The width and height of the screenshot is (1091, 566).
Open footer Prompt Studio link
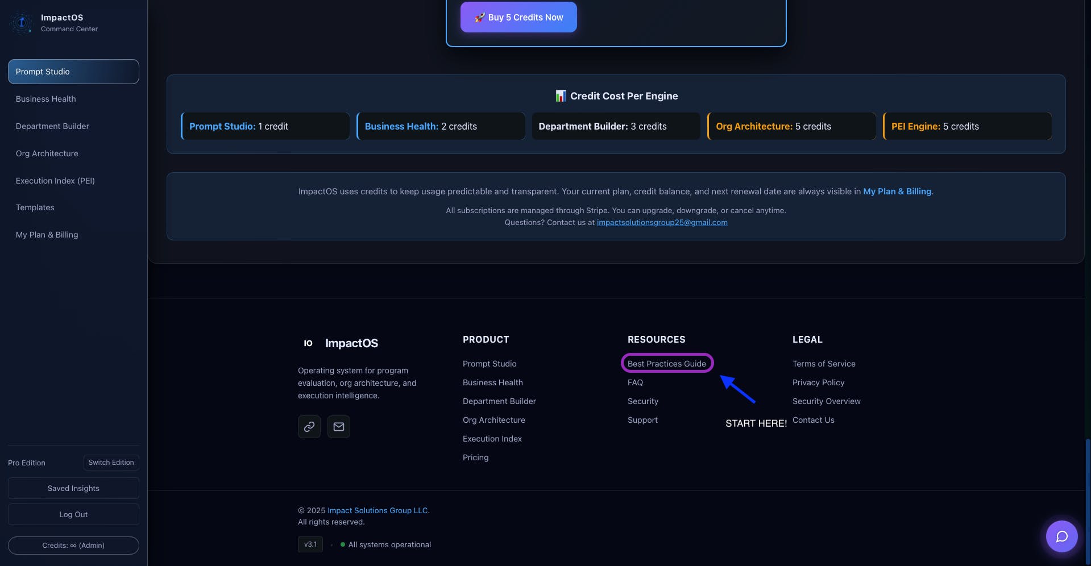(490, 364)
